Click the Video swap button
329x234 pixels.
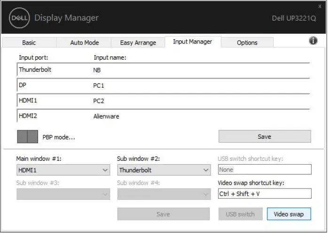pyautogui.click(x=289, y=214)
